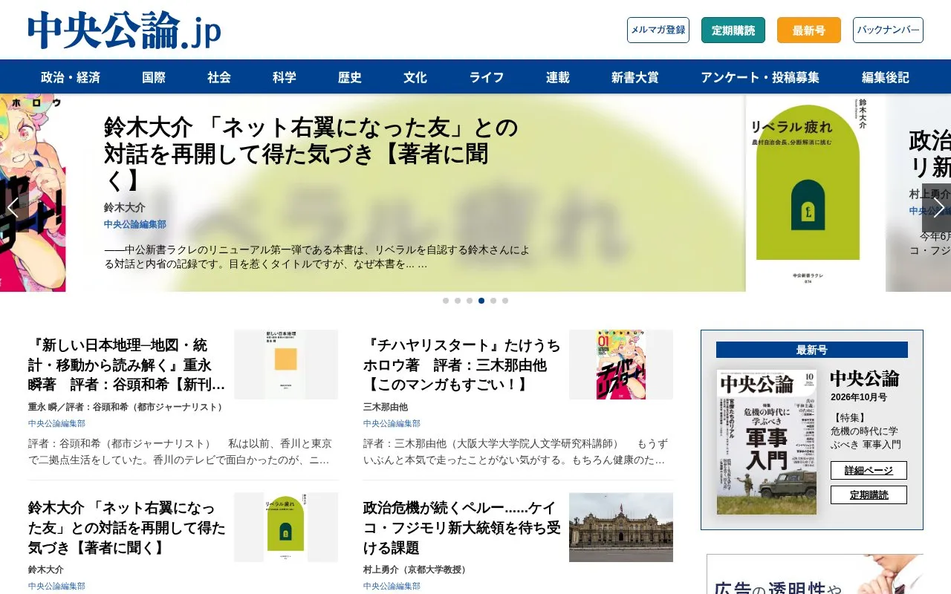This screenshot has width=951, height=594.
Task: Open the 政治・経済 menu
Action: [x=71, y=77]
